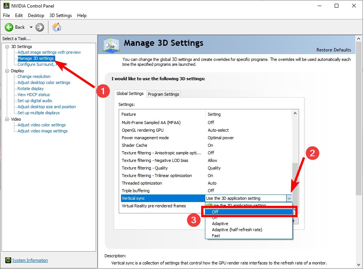The width and height of the screenshot is (363, 269).
Task: Open the Edit menu
Action: point(19,16)
